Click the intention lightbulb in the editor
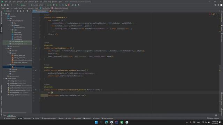This screenshot has height=125, width=223. coord(52,92)
